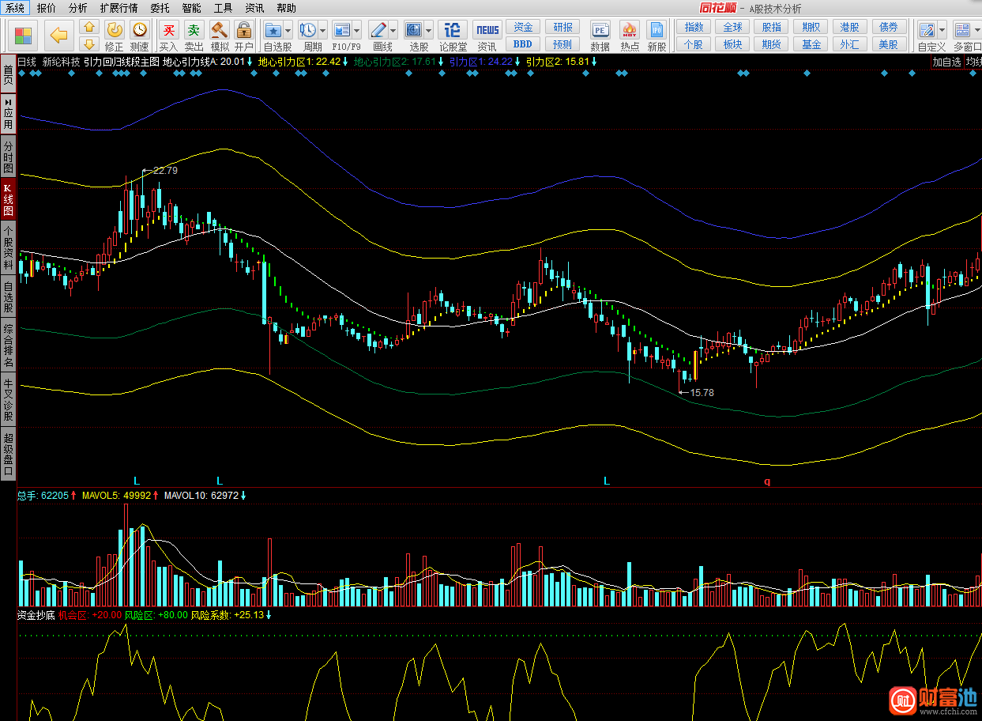Open the 资讯 NEWS icon
This screenshot has width=982, height=721.
coord(487,30)
